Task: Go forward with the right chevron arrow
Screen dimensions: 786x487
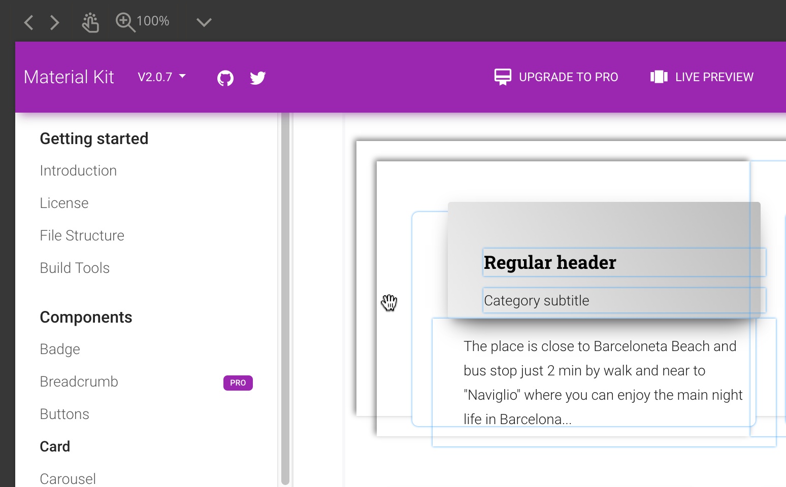Action: (54, 22)
